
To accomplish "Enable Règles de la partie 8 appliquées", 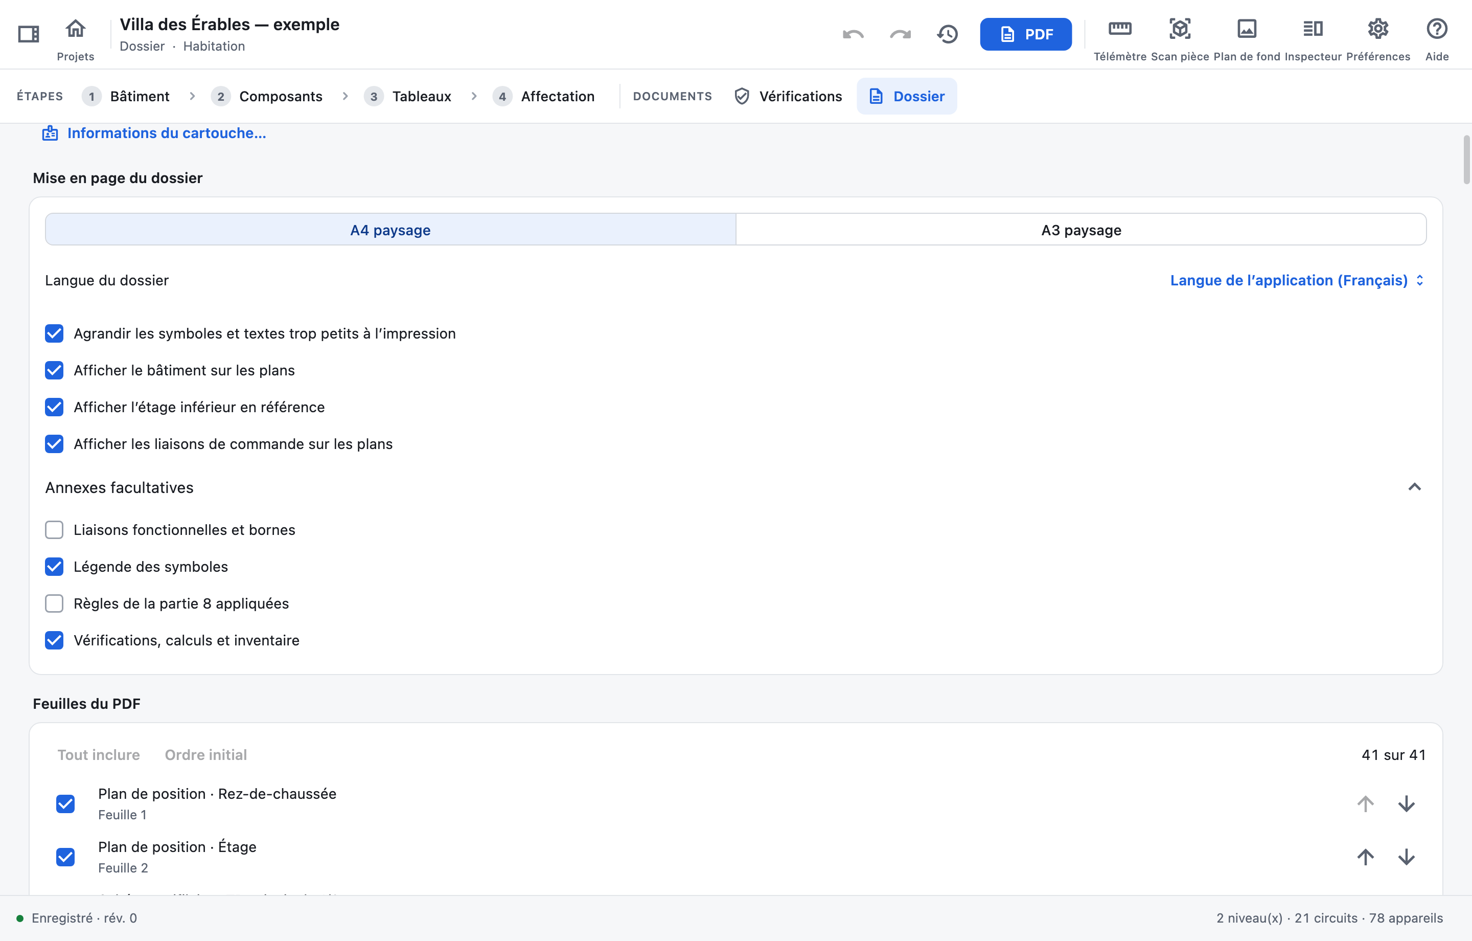I will pos(54,603).
